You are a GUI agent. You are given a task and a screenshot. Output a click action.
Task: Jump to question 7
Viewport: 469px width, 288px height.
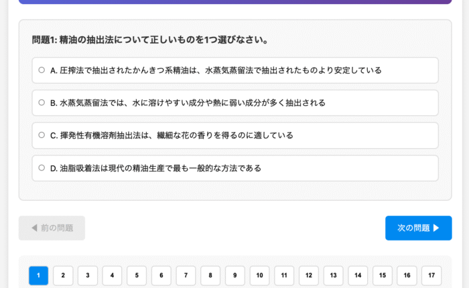186,275
